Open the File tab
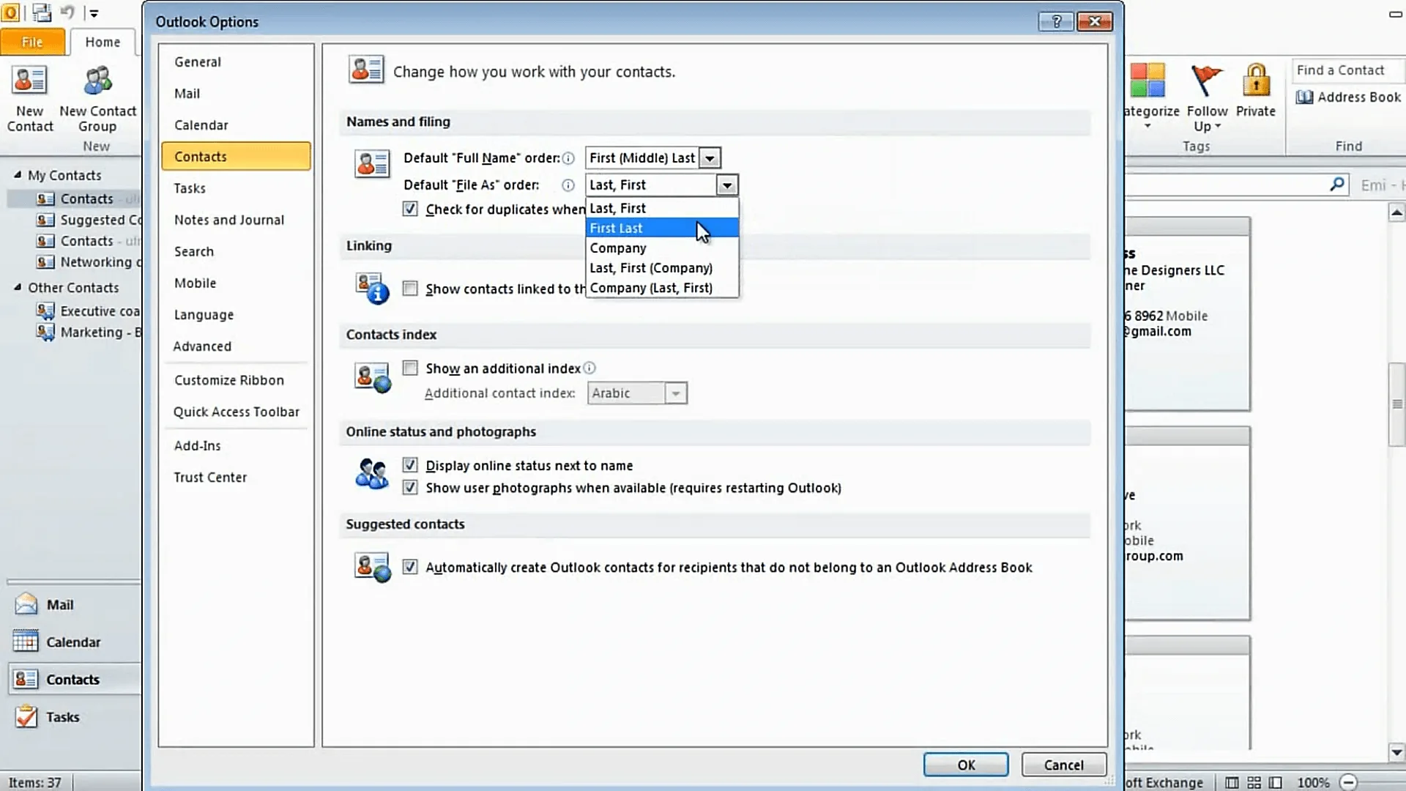Screen dimensions: 1406x791 [x=32, y=42]
